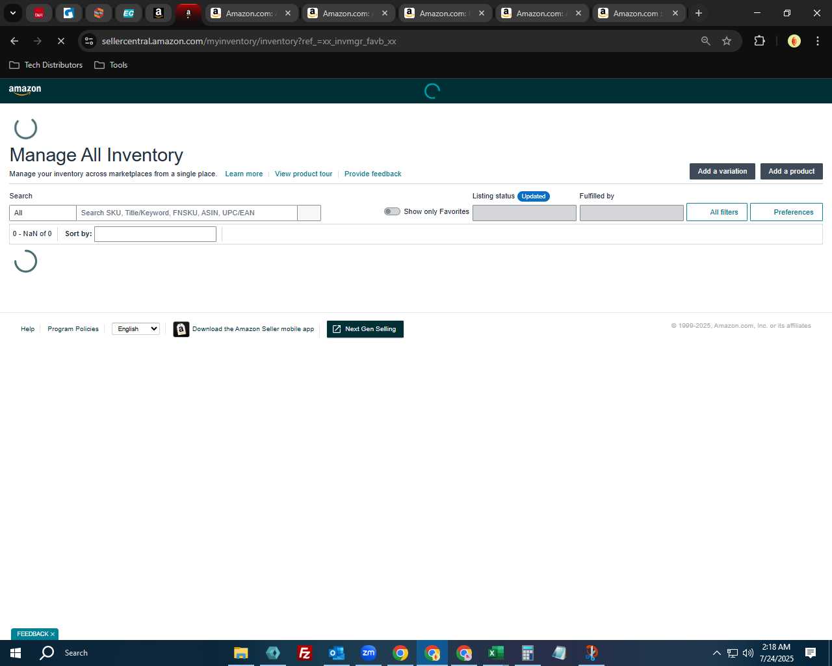Viewport: 832px width, 666px height.
Task: Open Chrome's three-dot menu
Action: click(x=817, y=41)
